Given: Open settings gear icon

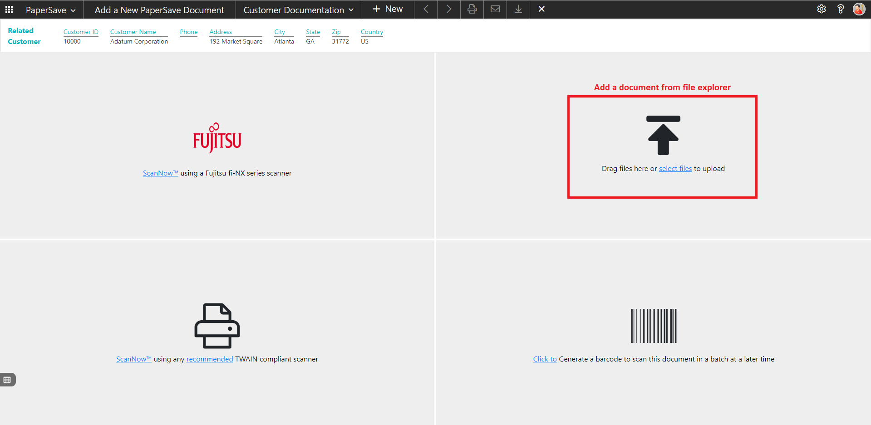Looking at the screenshot, I should (821, 9).
